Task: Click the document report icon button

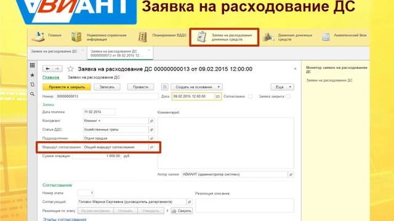Action: click(x=164, y=87)
